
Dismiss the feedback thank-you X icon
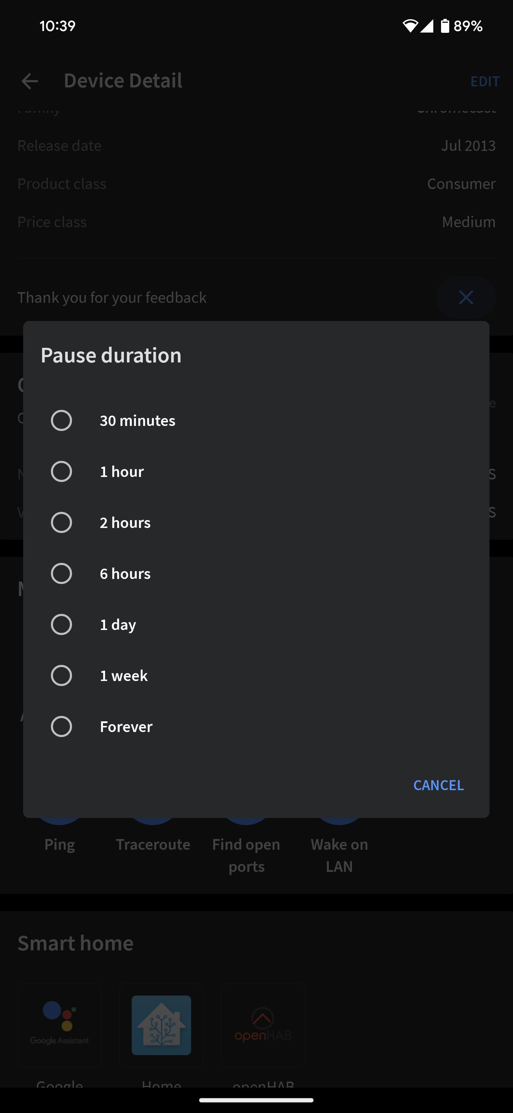(x=466, y=297)
